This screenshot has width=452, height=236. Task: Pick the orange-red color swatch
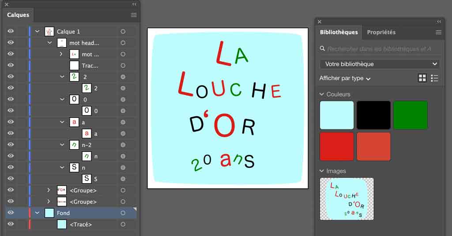(x=373, y=146)
